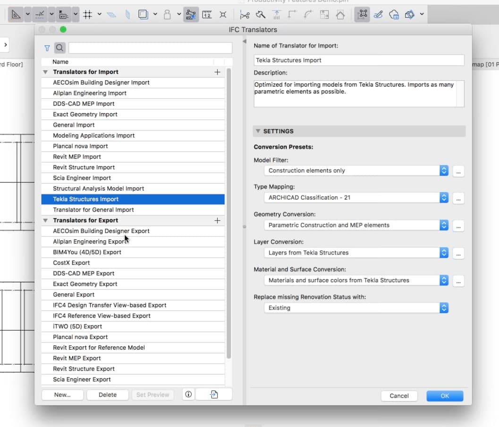
Task: Select General Import translator
Action: (x=133, y=125)
